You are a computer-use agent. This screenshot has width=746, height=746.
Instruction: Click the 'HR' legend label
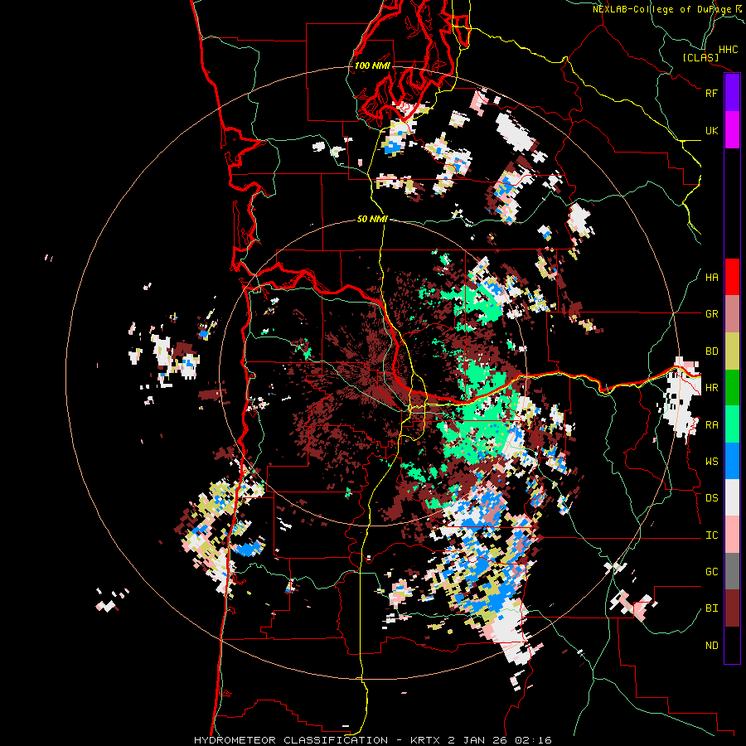pyautogui.click(x=711, y=388)
